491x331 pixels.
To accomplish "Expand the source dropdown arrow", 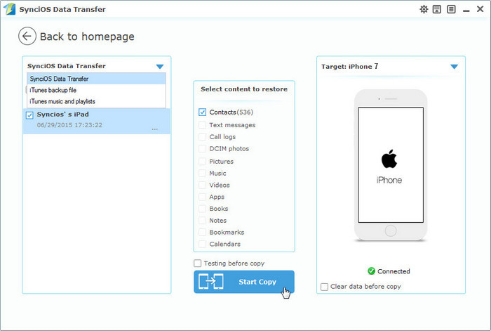I will click(x=160, y=67).
